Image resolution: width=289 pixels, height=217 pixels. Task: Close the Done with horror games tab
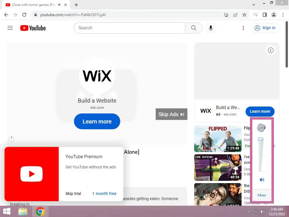tap(65, 5)
